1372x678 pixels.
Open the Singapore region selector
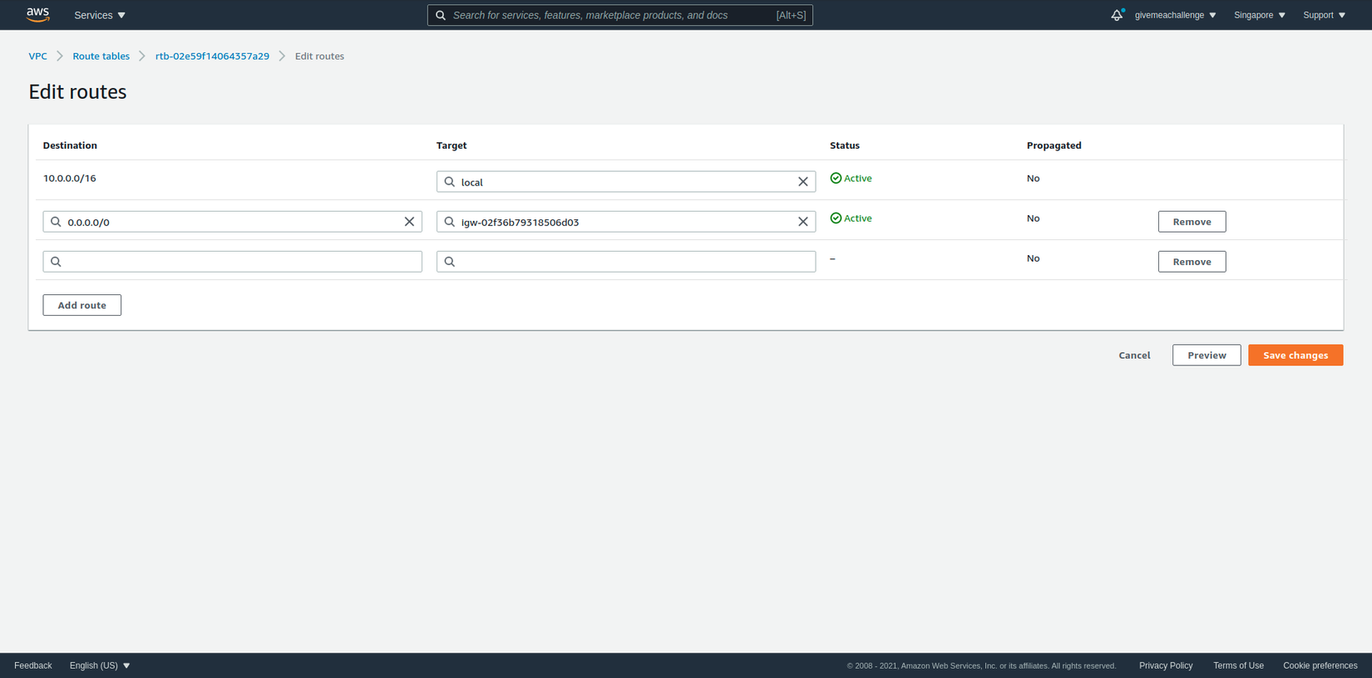coord(1260,15)
